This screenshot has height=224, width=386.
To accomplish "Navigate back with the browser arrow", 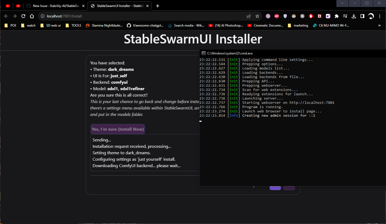I will tap(6, 16).
